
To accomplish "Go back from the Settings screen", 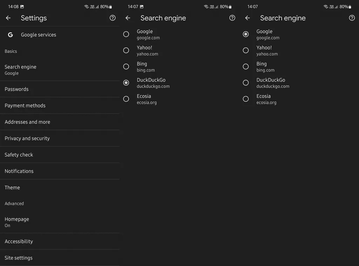I will point(8,18).
